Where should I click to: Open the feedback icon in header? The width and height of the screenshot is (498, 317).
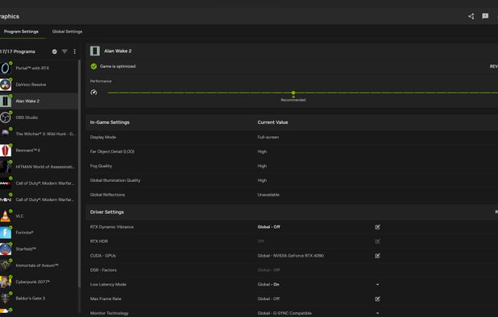pos(485,16)
